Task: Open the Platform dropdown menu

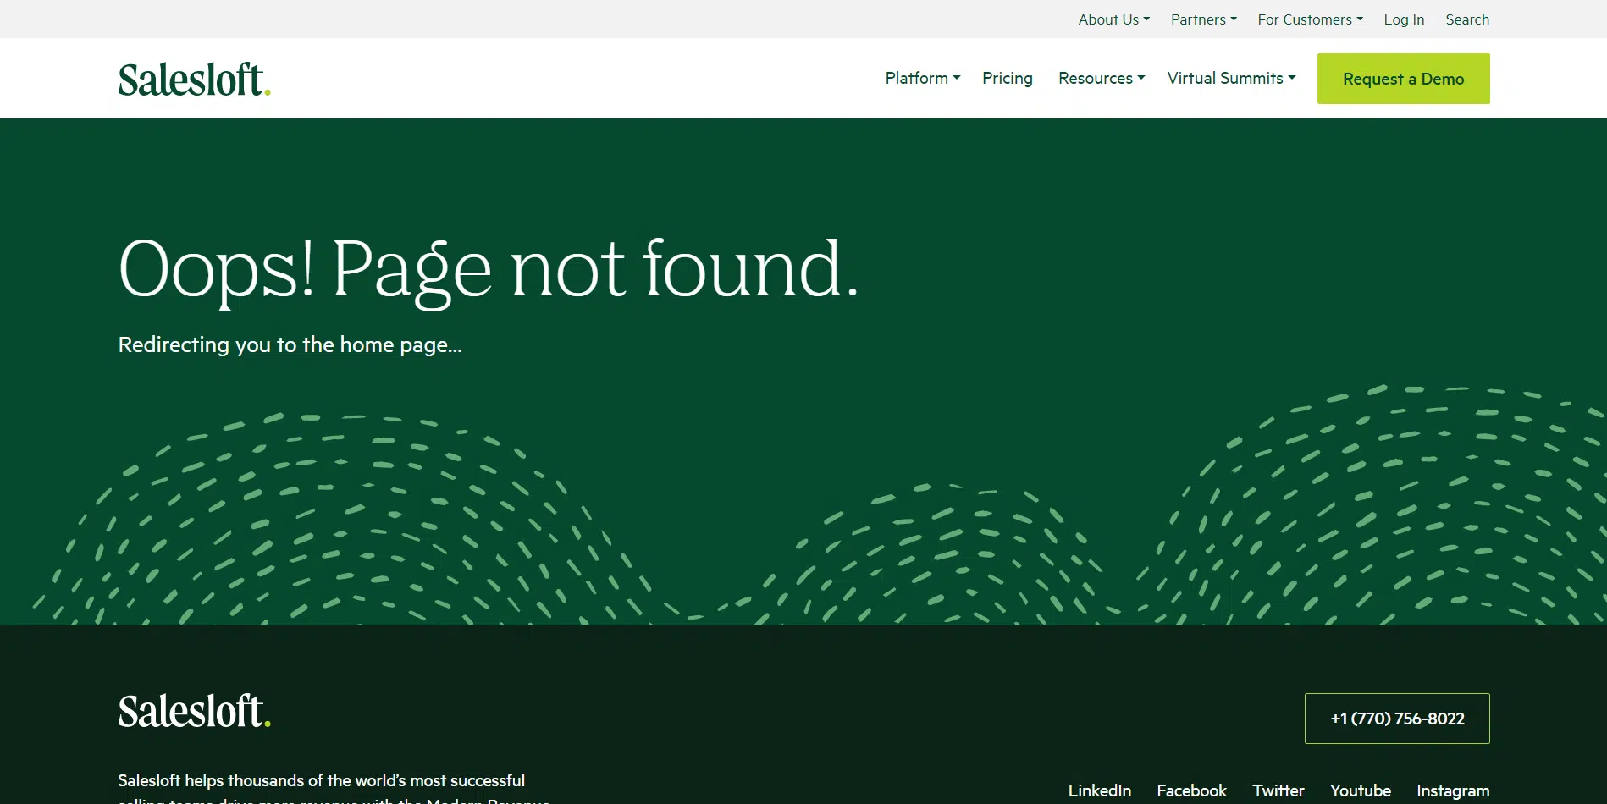Action: click(922, 78)
